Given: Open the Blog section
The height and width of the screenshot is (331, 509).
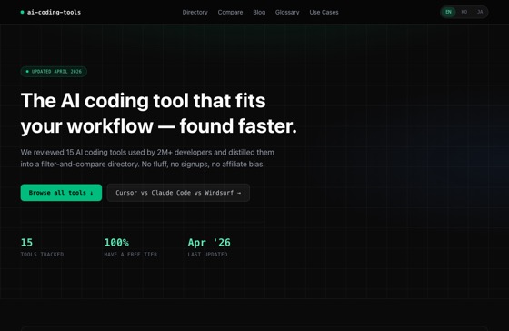Looking at the screenshot, I should pos(259,13).
